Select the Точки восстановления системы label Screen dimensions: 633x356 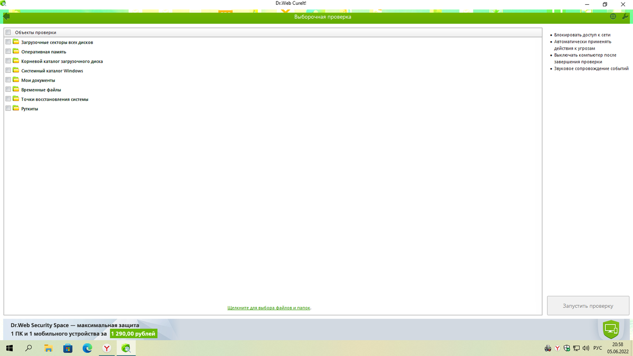[x=55, y=99]
